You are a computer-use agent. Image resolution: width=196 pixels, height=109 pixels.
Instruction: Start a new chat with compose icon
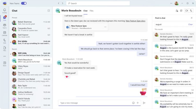pyautogui.click(x=49, y=11)
